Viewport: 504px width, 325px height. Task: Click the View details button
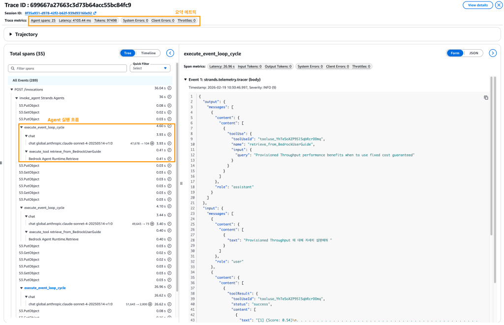(477, 5)
